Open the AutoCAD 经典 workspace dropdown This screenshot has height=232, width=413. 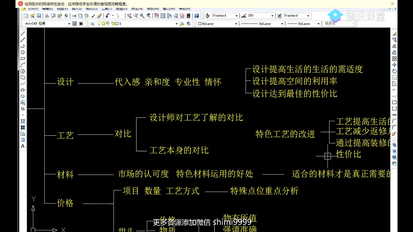click(x=69, y=24)
